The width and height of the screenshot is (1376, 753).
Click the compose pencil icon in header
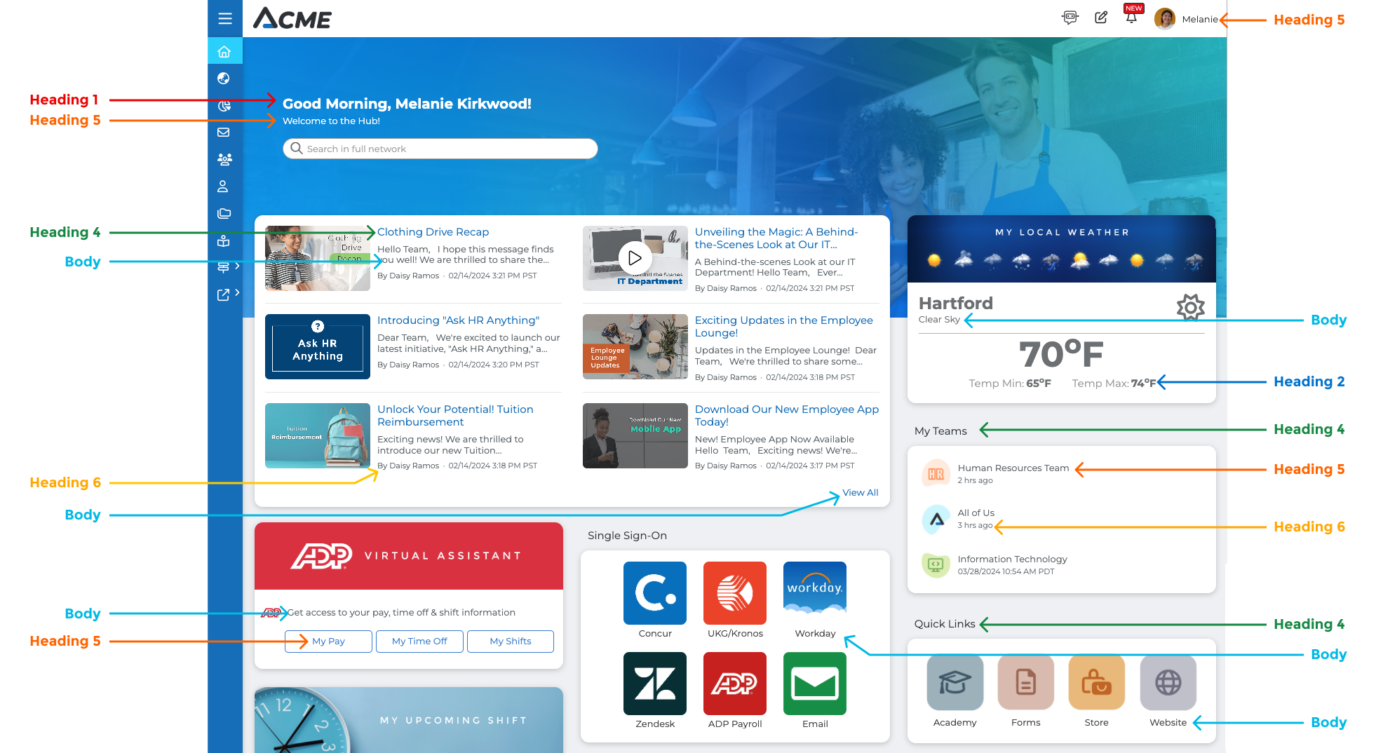coord(1101,18)
